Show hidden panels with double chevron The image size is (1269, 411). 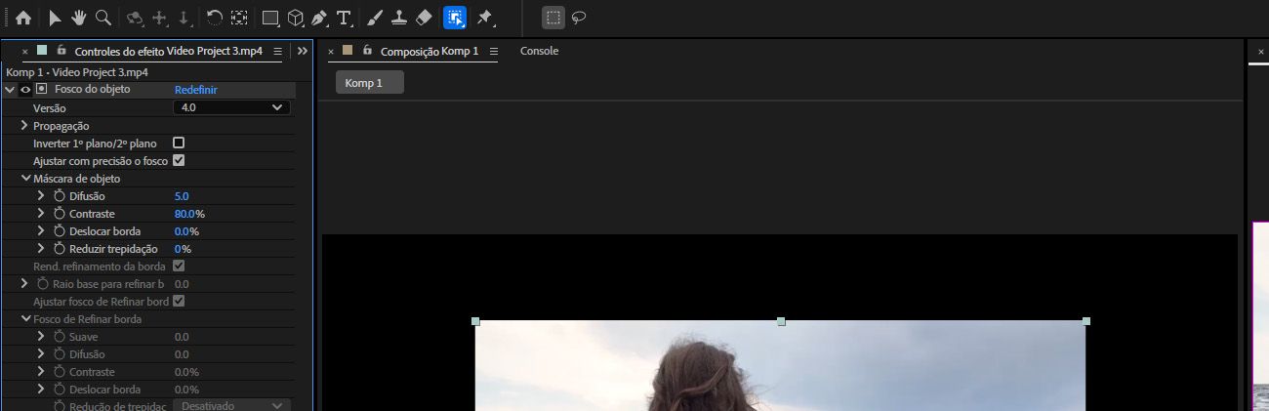point(303,51)
